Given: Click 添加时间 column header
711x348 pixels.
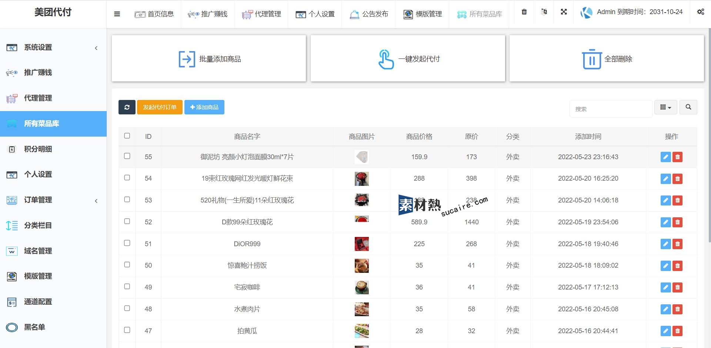Looking at the screenshot, I should tap(588, 137).
